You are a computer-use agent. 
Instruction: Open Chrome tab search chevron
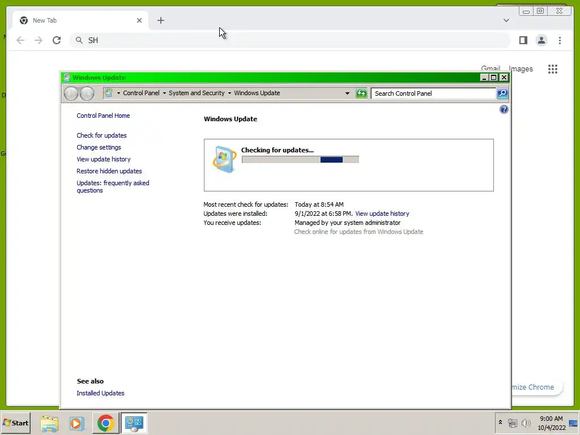pos(506,20)
